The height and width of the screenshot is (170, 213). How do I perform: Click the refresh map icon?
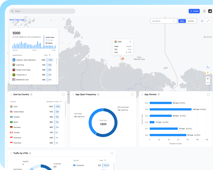[x=202, y=21]
